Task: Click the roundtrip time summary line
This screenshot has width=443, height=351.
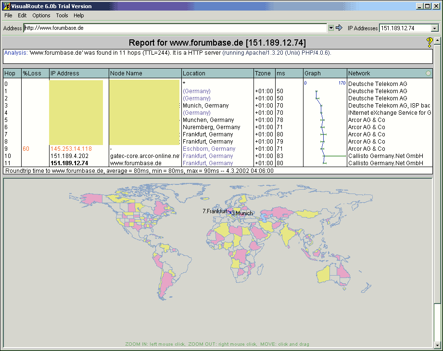Action: pos(139,171)
